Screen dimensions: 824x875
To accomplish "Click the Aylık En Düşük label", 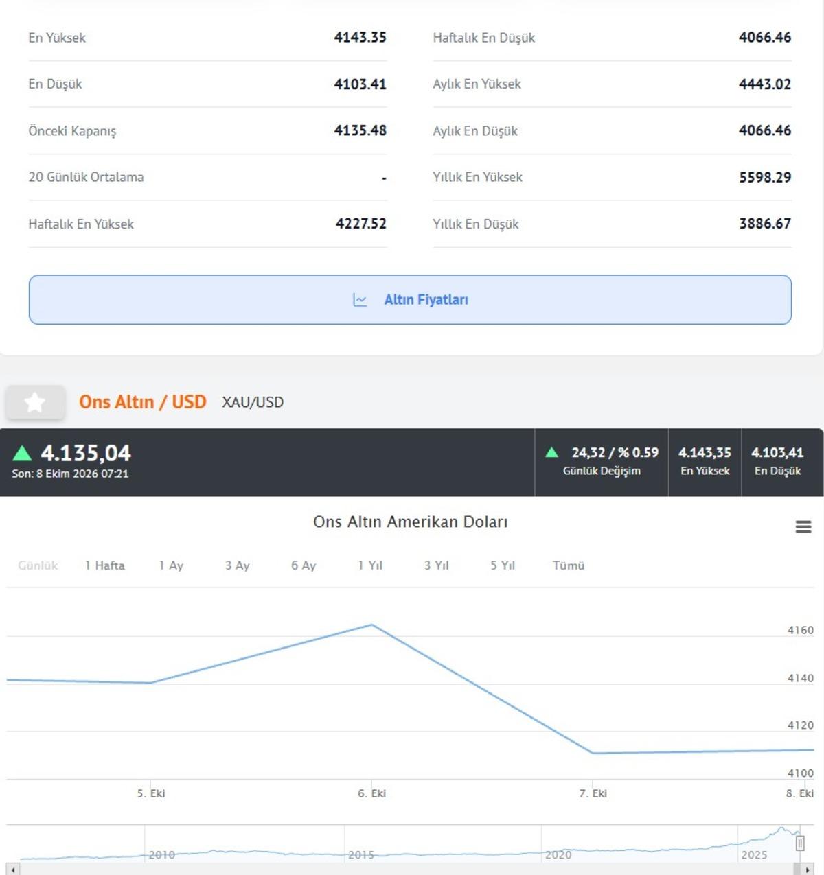I will 475,131.
